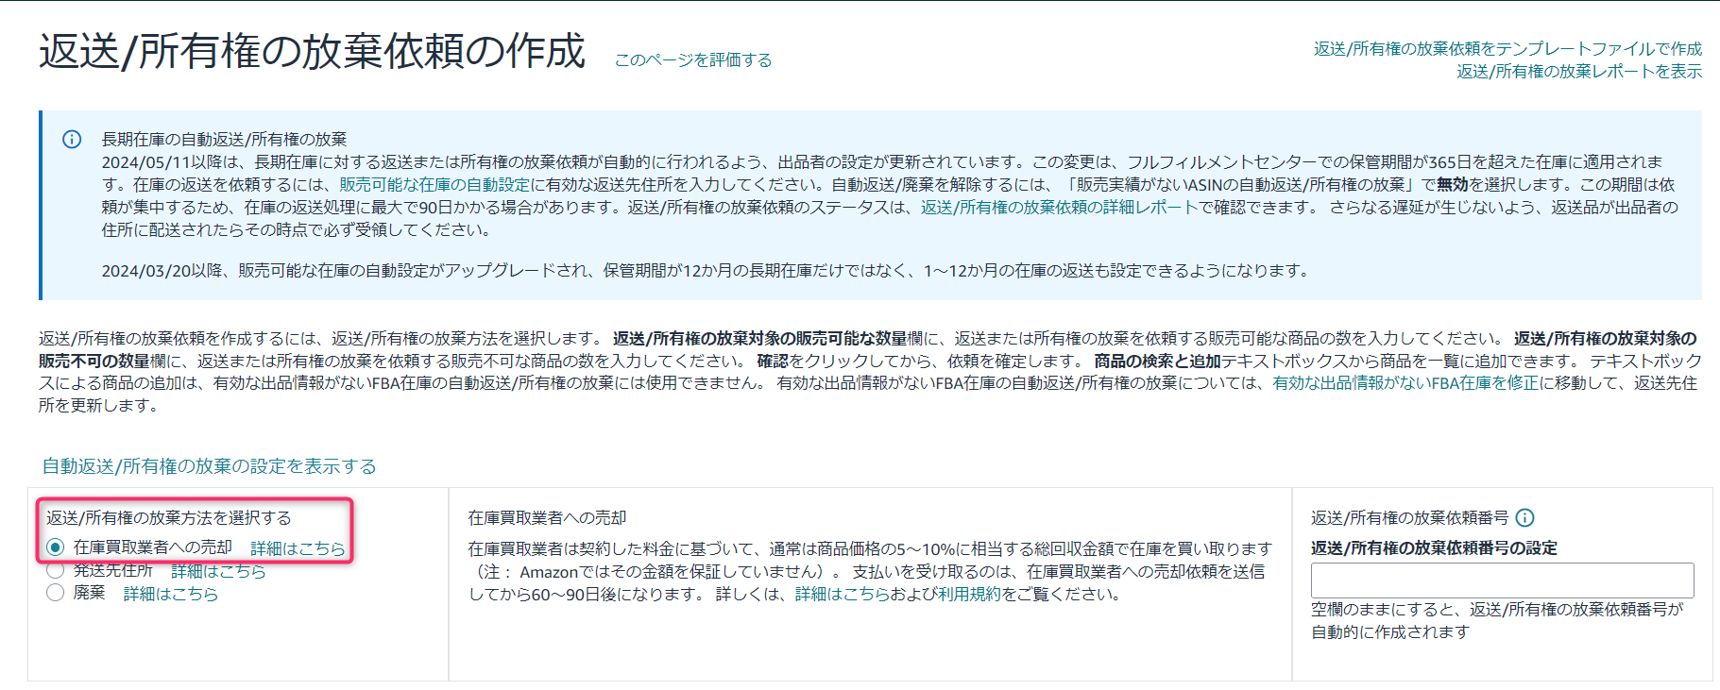Viewport: 1720px width, 690px height.
Task: Select the 在庫買取業者への売却 radio button
Action: coord(56,547)
